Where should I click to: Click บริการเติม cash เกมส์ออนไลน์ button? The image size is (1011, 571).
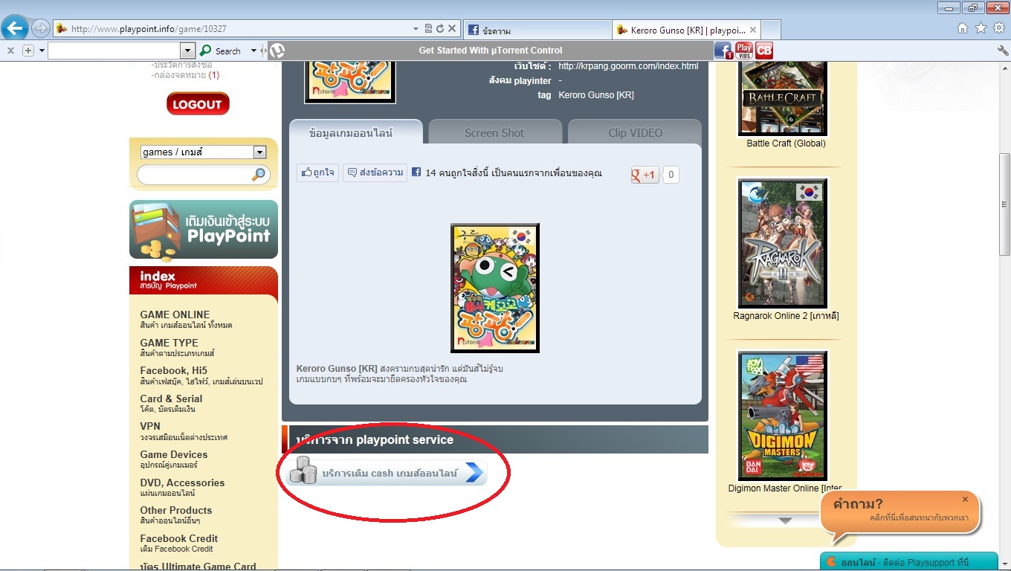click(387, 472)
